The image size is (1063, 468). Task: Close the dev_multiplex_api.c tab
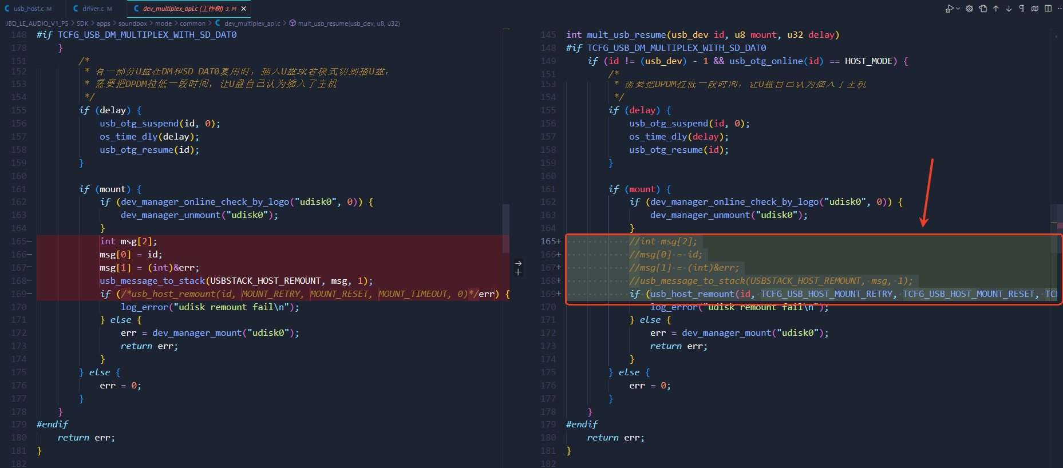(x=244, y=9)
